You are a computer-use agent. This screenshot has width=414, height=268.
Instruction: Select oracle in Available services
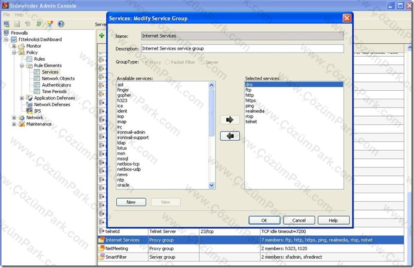[x=123, y=185]
